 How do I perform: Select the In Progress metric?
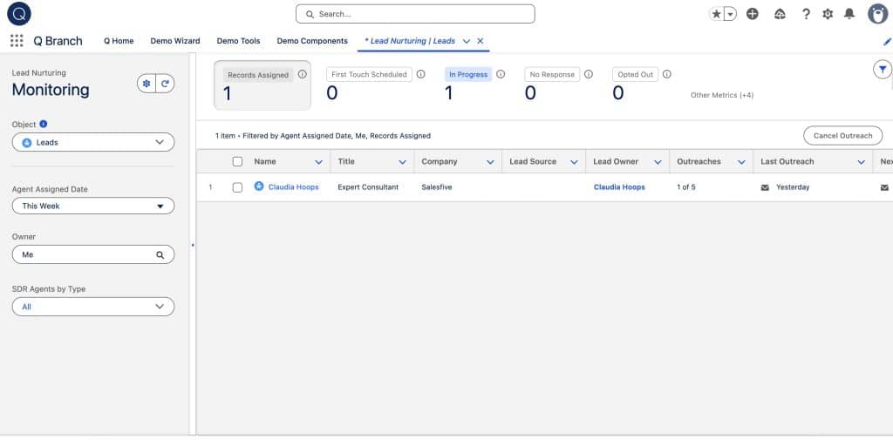[468, 75]
